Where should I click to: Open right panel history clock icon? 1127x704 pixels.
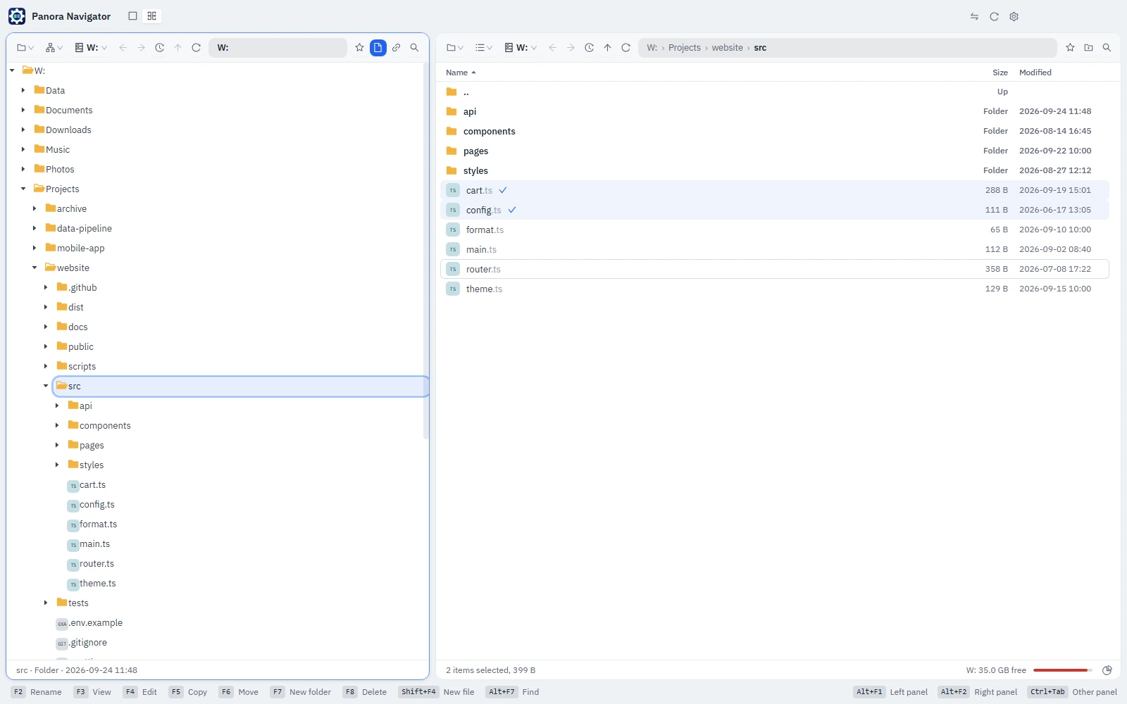pos(589,48)
